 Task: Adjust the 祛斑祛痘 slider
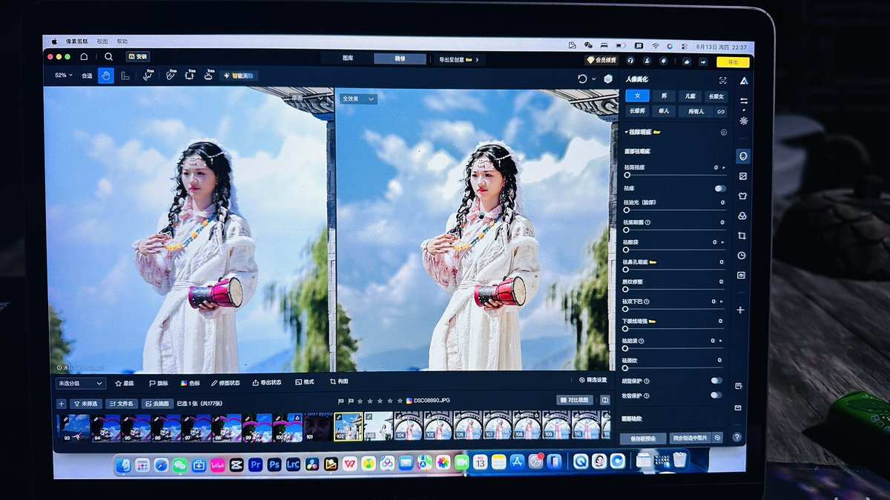tap(674, 176)
